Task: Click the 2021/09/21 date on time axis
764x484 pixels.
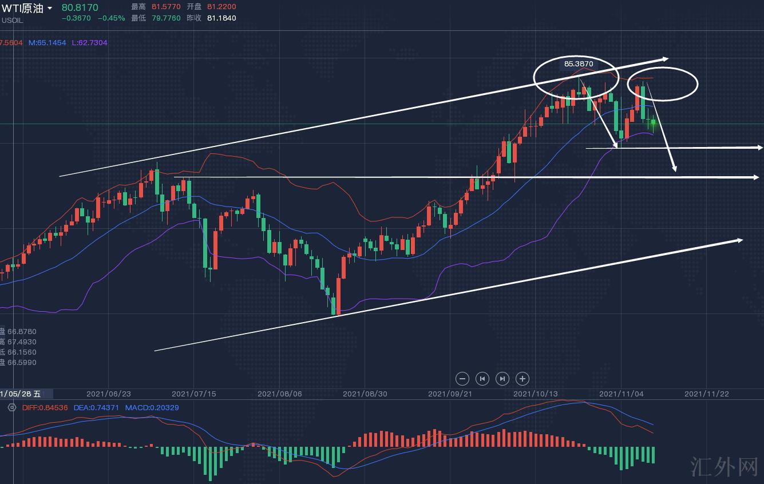Action: point(450,394)
